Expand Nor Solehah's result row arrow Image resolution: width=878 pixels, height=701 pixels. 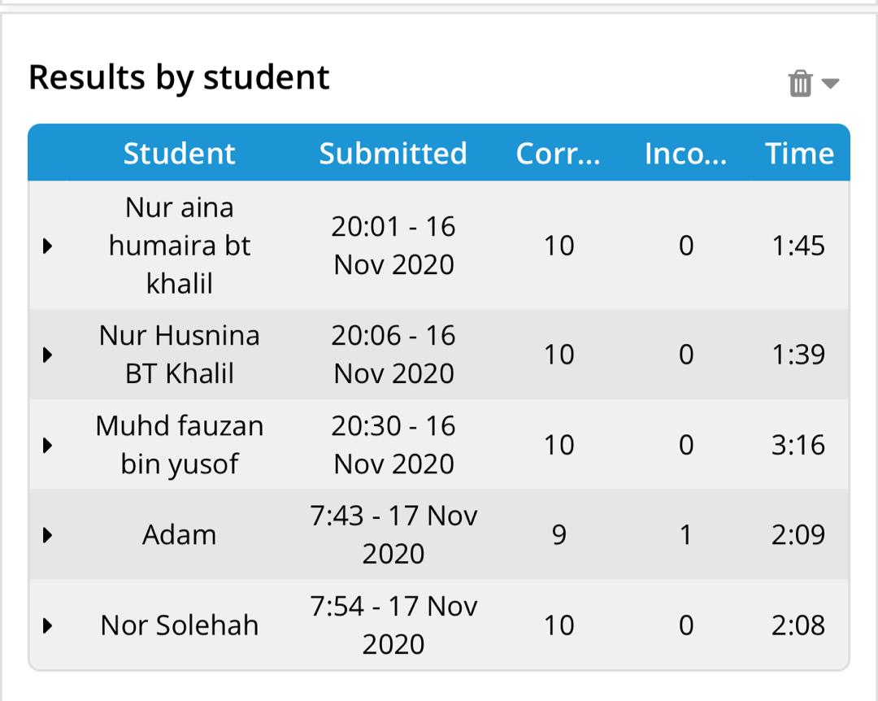[x=47, y=625]
